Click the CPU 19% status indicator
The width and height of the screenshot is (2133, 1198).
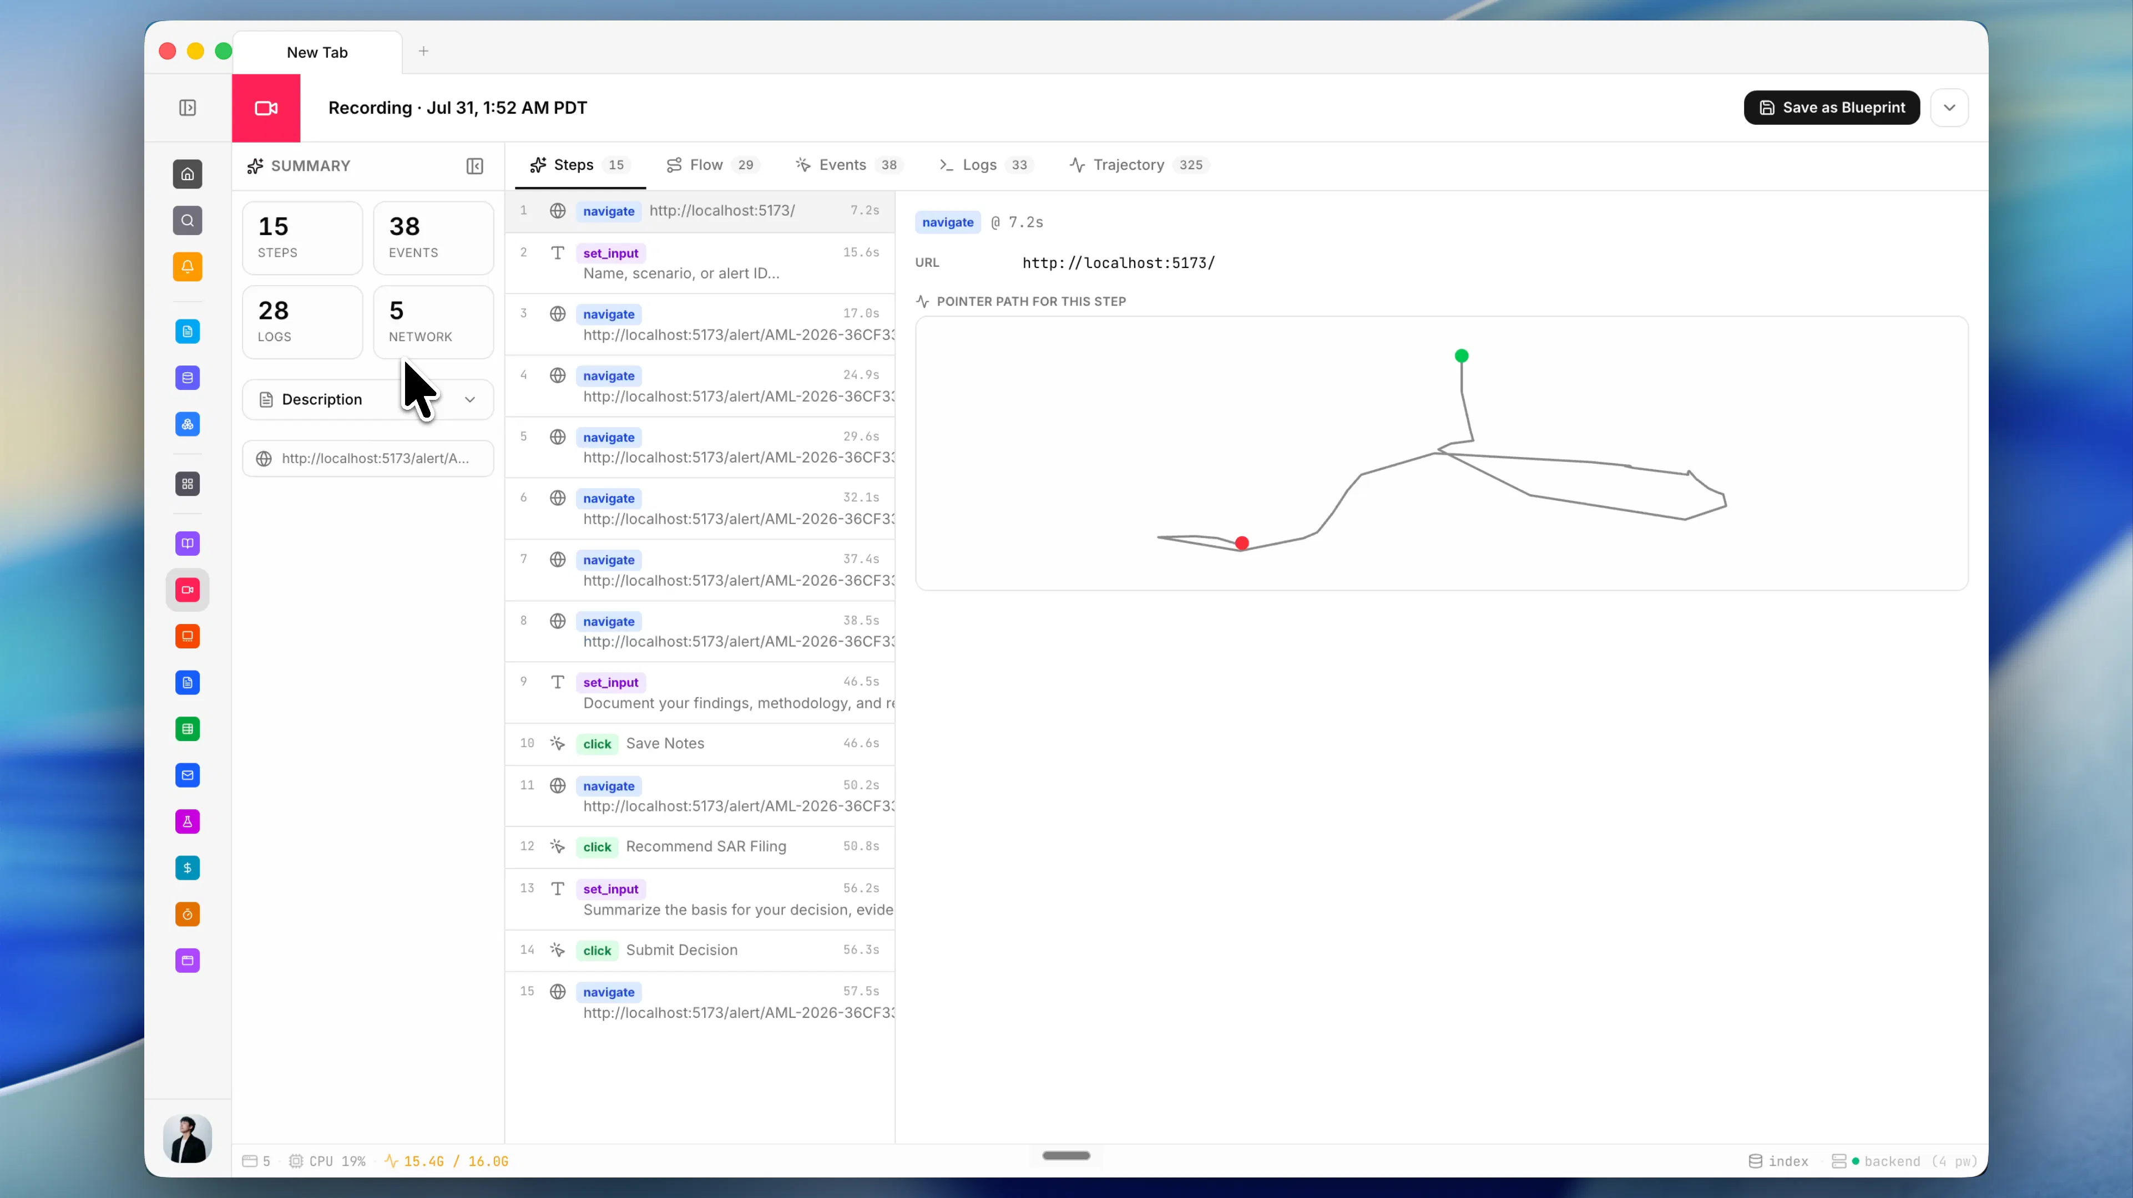327,1161
